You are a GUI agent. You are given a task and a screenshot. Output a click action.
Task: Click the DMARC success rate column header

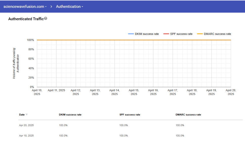point(188,115)
